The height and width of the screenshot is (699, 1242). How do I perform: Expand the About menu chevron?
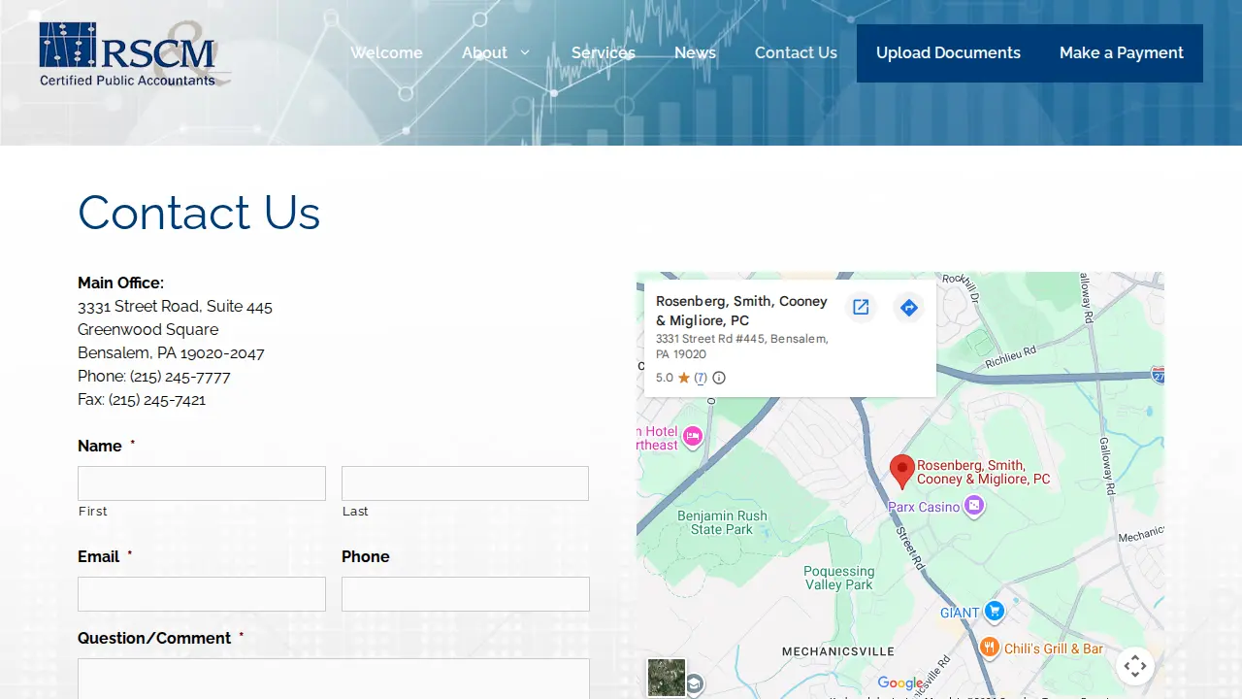coord(525,52)
